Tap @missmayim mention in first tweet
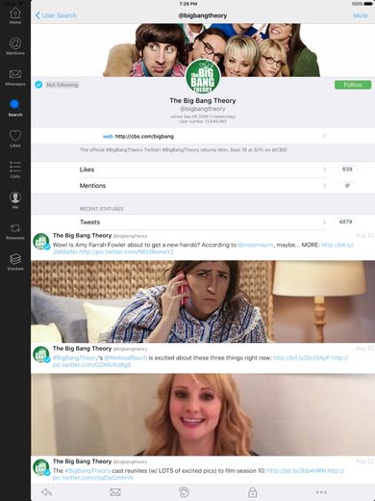The height and width of the screenshot is (501, 375). click(256, 245)
